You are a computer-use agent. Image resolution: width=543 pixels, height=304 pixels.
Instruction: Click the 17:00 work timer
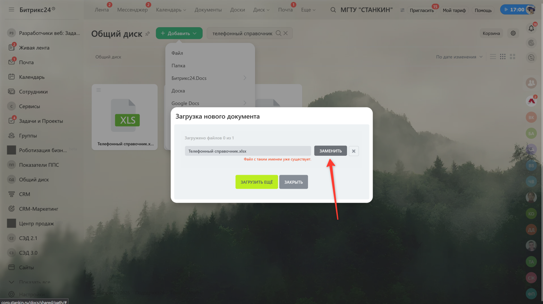(514, 10)
